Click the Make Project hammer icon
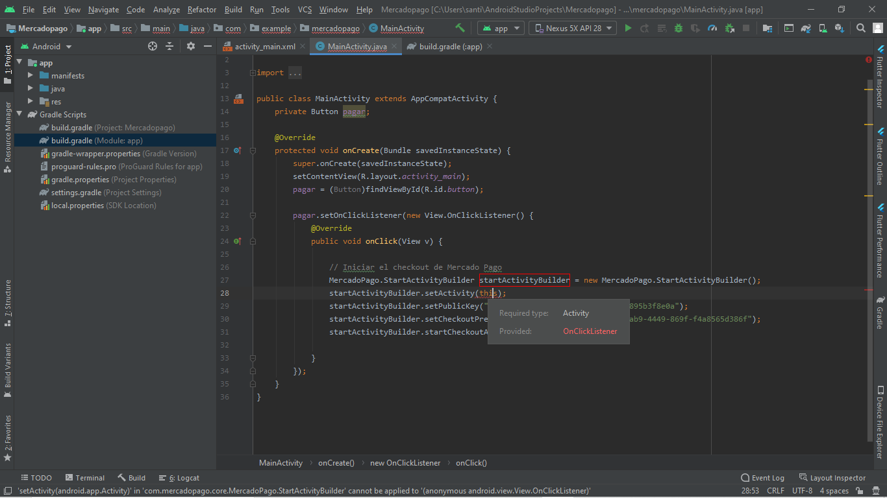The image size is (887, 498). 460,28
